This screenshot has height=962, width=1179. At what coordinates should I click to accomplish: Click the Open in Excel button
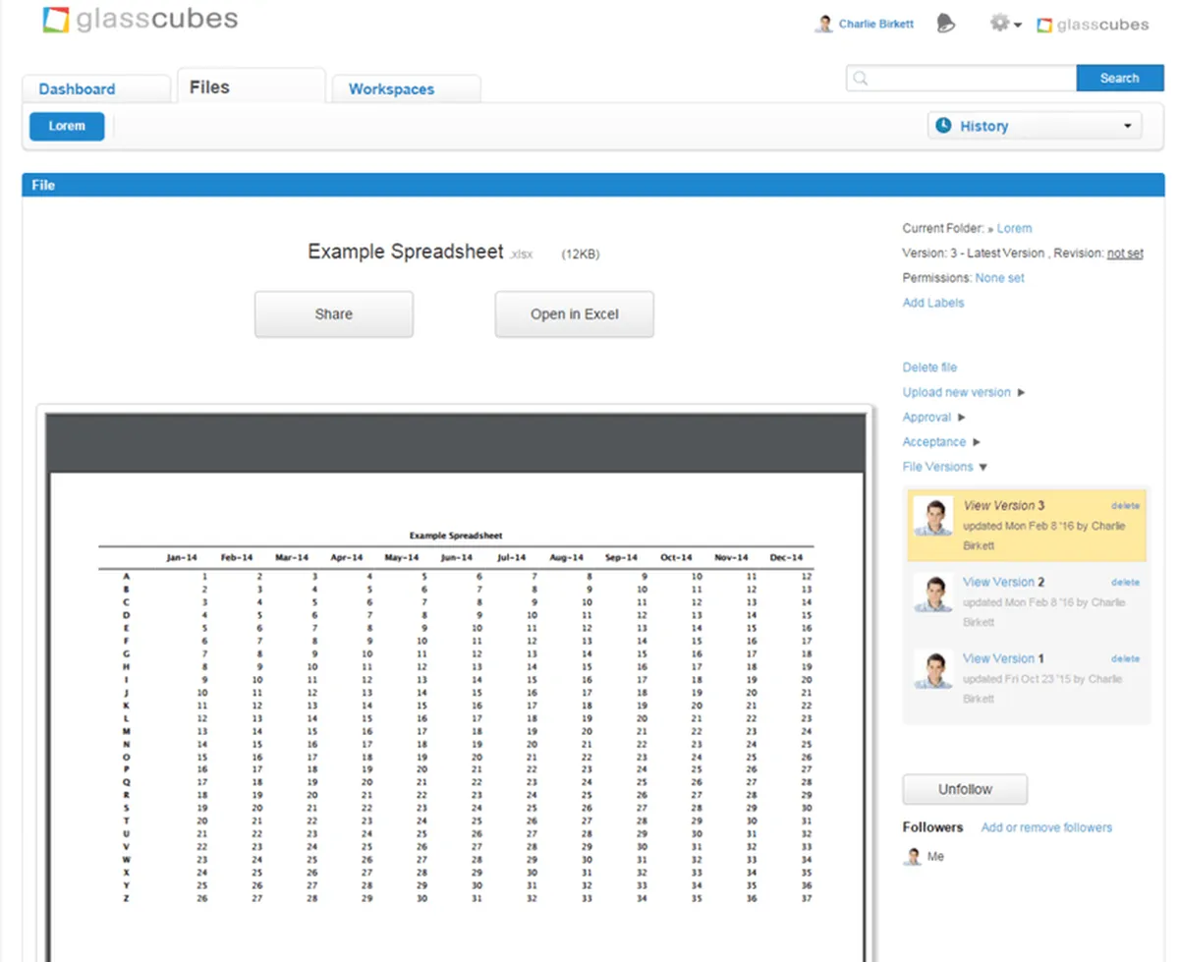coord(575,314)
